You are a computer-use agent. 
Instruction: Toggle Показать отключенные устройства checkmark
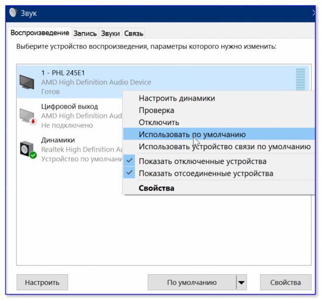pyautogui.click(x=130, y=161)
